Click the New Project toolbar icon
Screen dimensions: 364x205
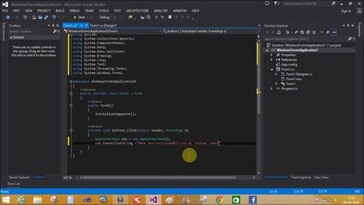point(25,17)
